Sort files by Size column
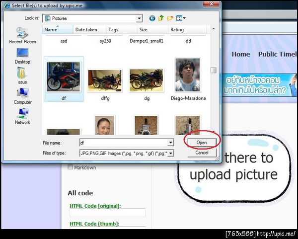The height and width of the screenshot is (239, 298). click(x=152, y=30)
